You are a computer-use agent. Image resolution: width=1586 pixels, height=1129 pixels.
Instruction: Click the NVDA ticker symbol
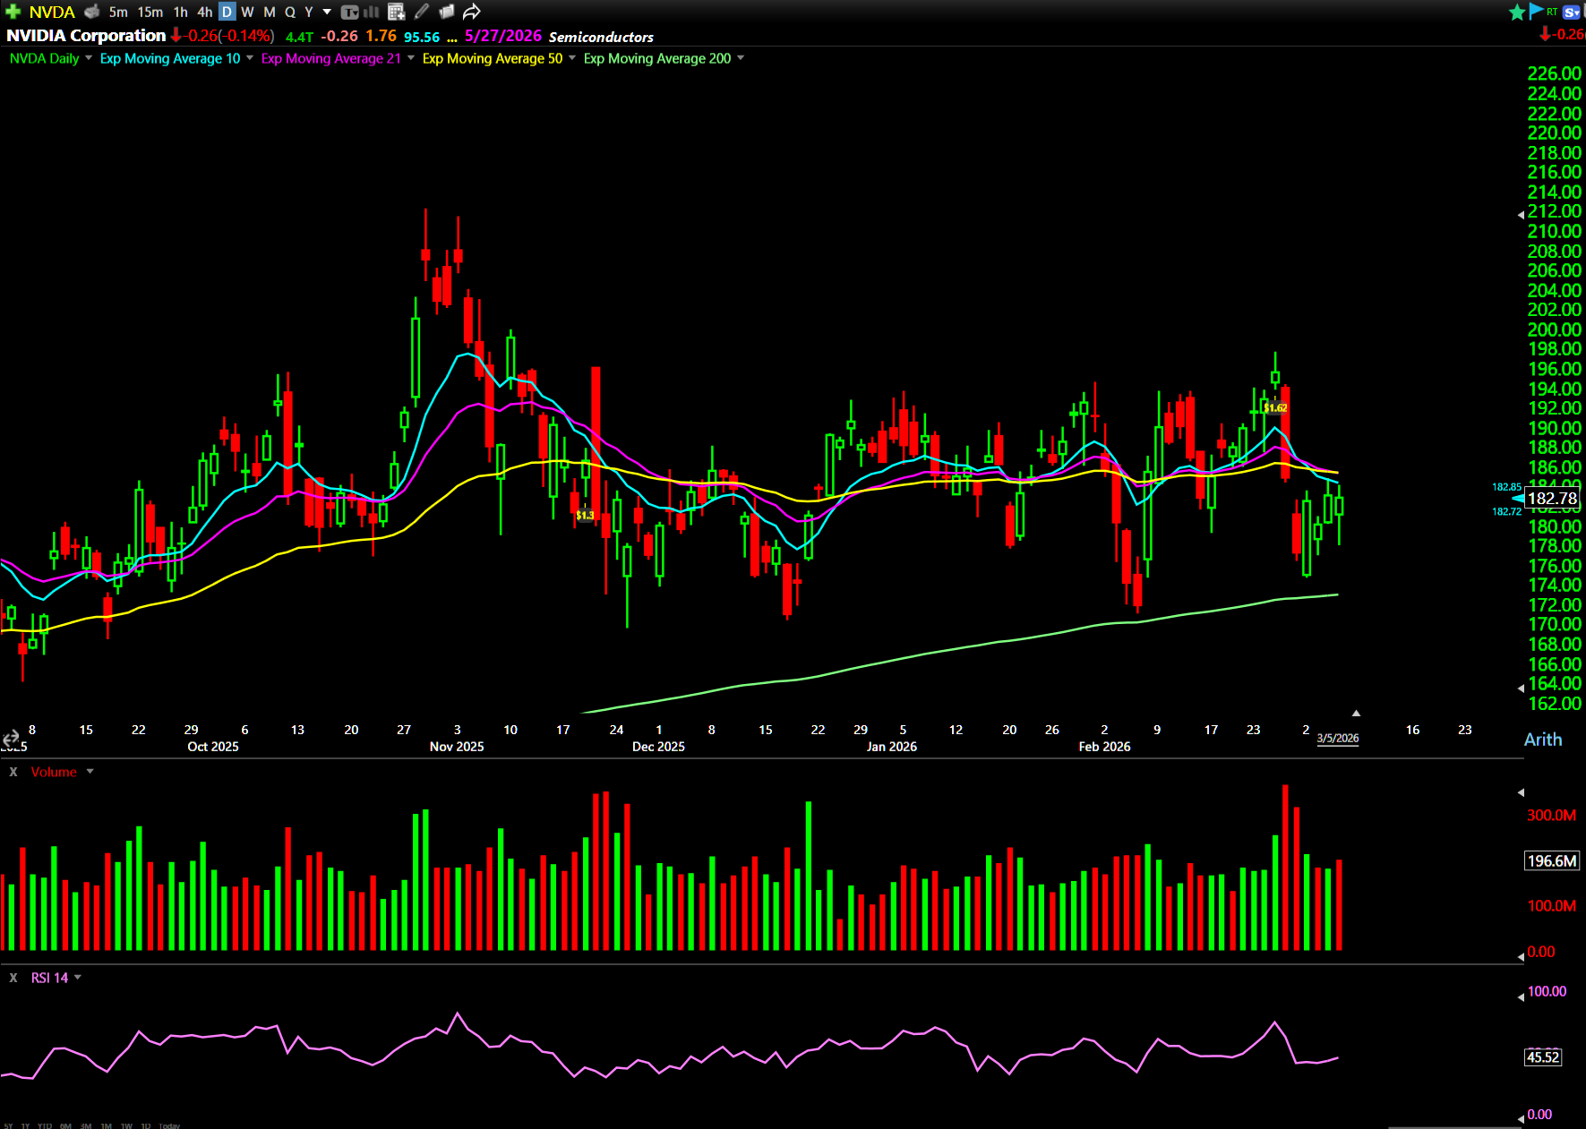click(52, 12)
